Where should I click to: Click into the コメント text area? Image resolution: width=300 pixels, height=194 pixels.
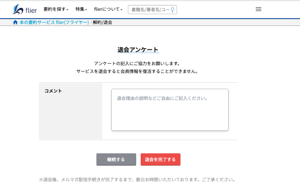tap(170, 110)
